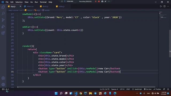Click Ln 35, Col 79 in status bar

click(104, 89)
